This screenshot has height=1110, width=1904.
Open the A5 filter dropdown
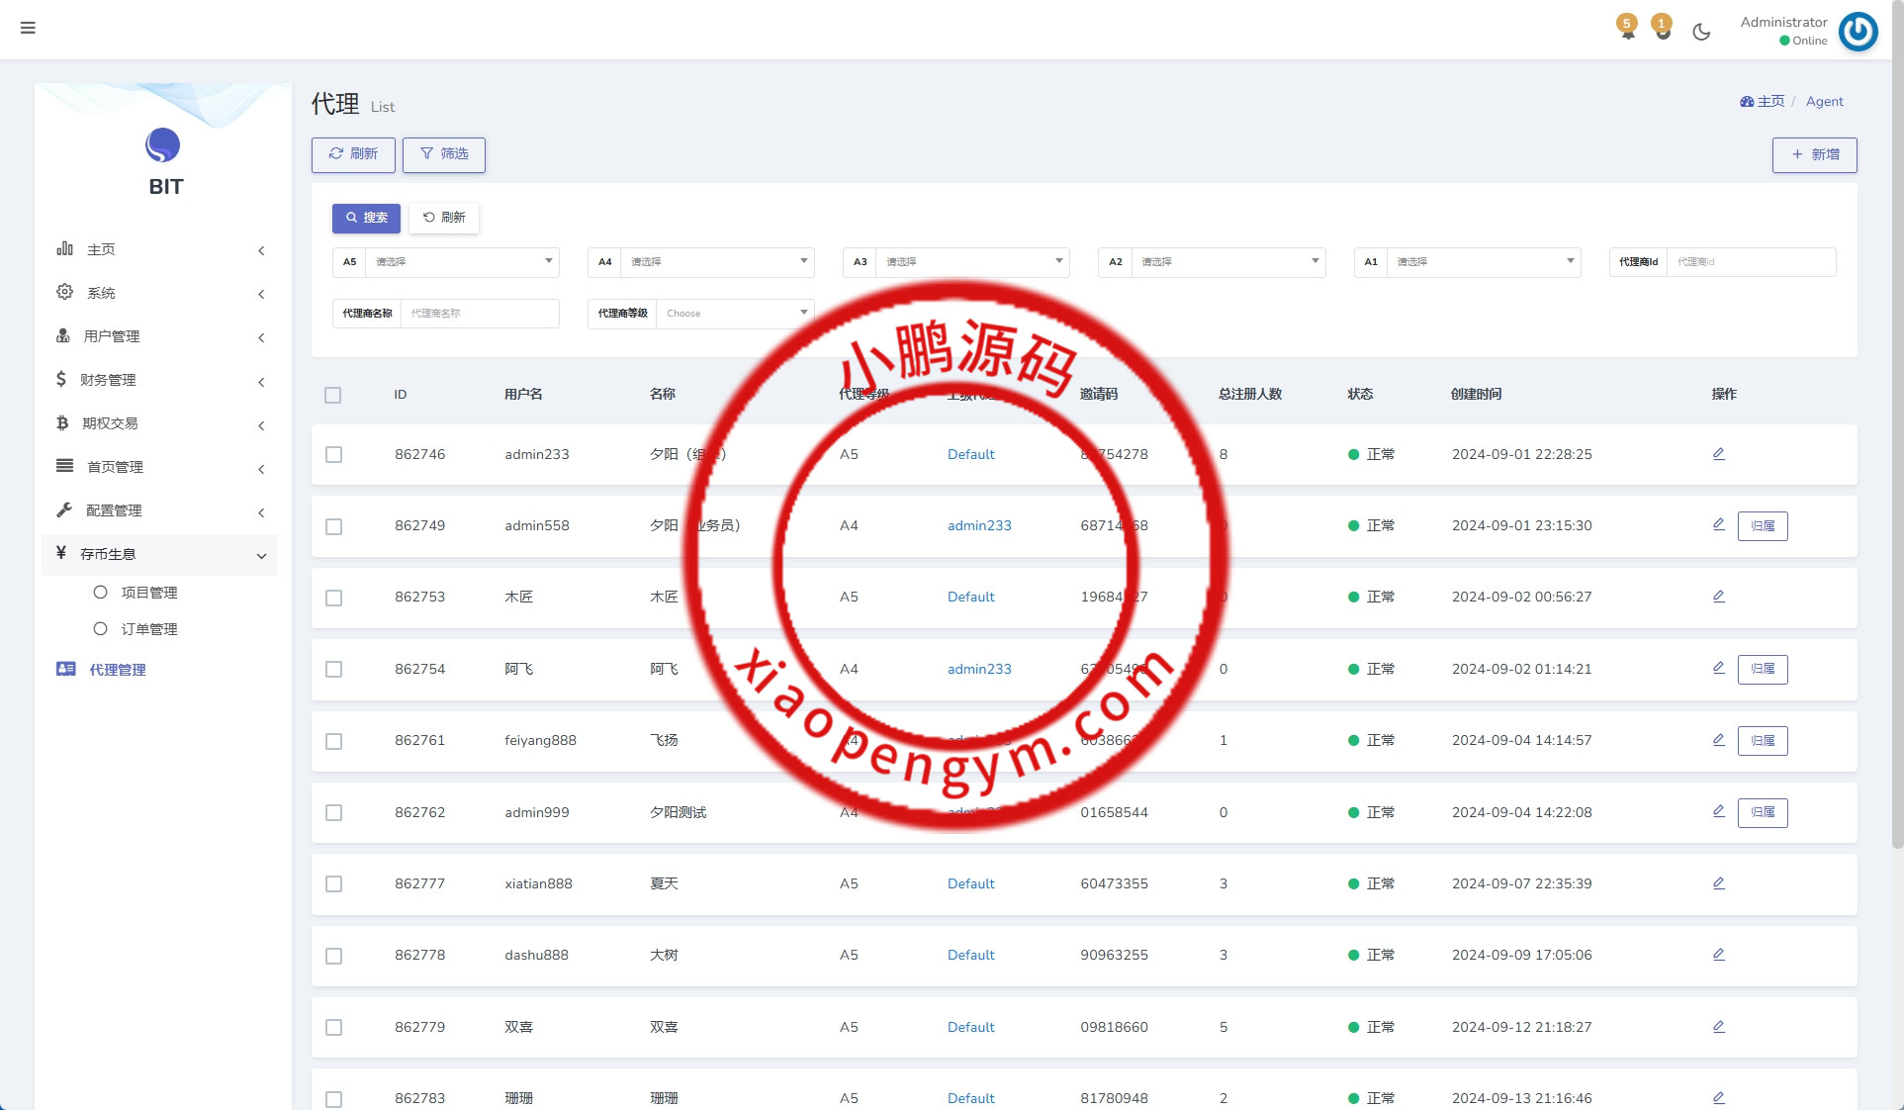pyautogui.click(x=461, y=262)
